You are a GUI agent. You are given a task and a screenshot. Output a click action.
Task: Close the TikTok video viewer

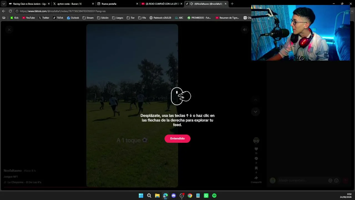click(9, 29)
